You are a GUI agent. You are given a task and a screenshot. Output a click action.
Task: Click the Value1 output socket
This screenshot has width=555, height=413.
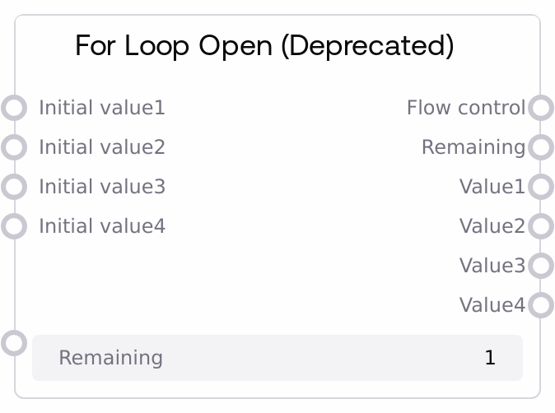[540, 187]
